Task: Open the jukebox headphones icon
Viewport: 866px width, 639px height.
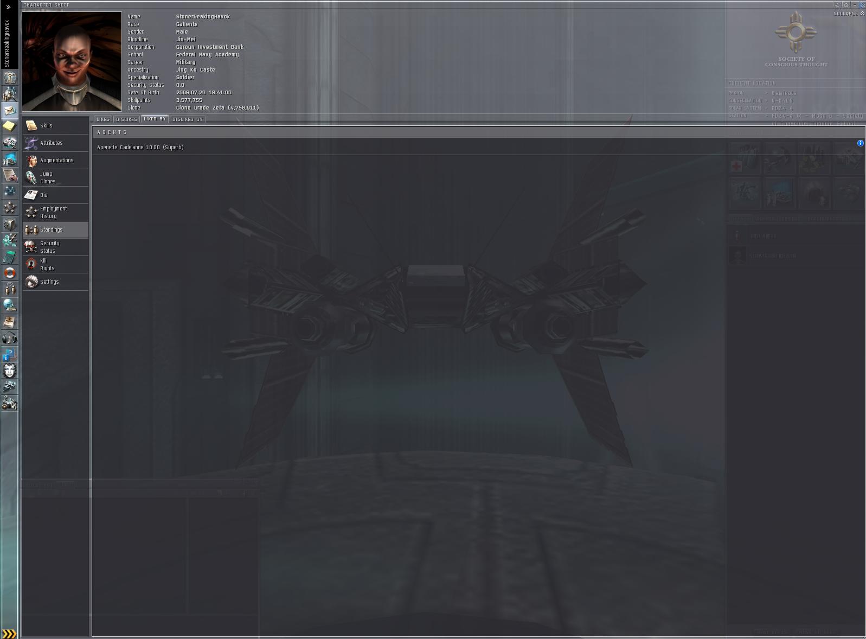Action: click(x=10, y=338)
